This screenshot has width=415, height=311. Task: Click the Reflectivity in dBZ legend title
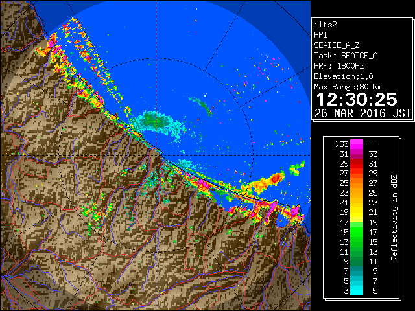(x=394, y=218)
